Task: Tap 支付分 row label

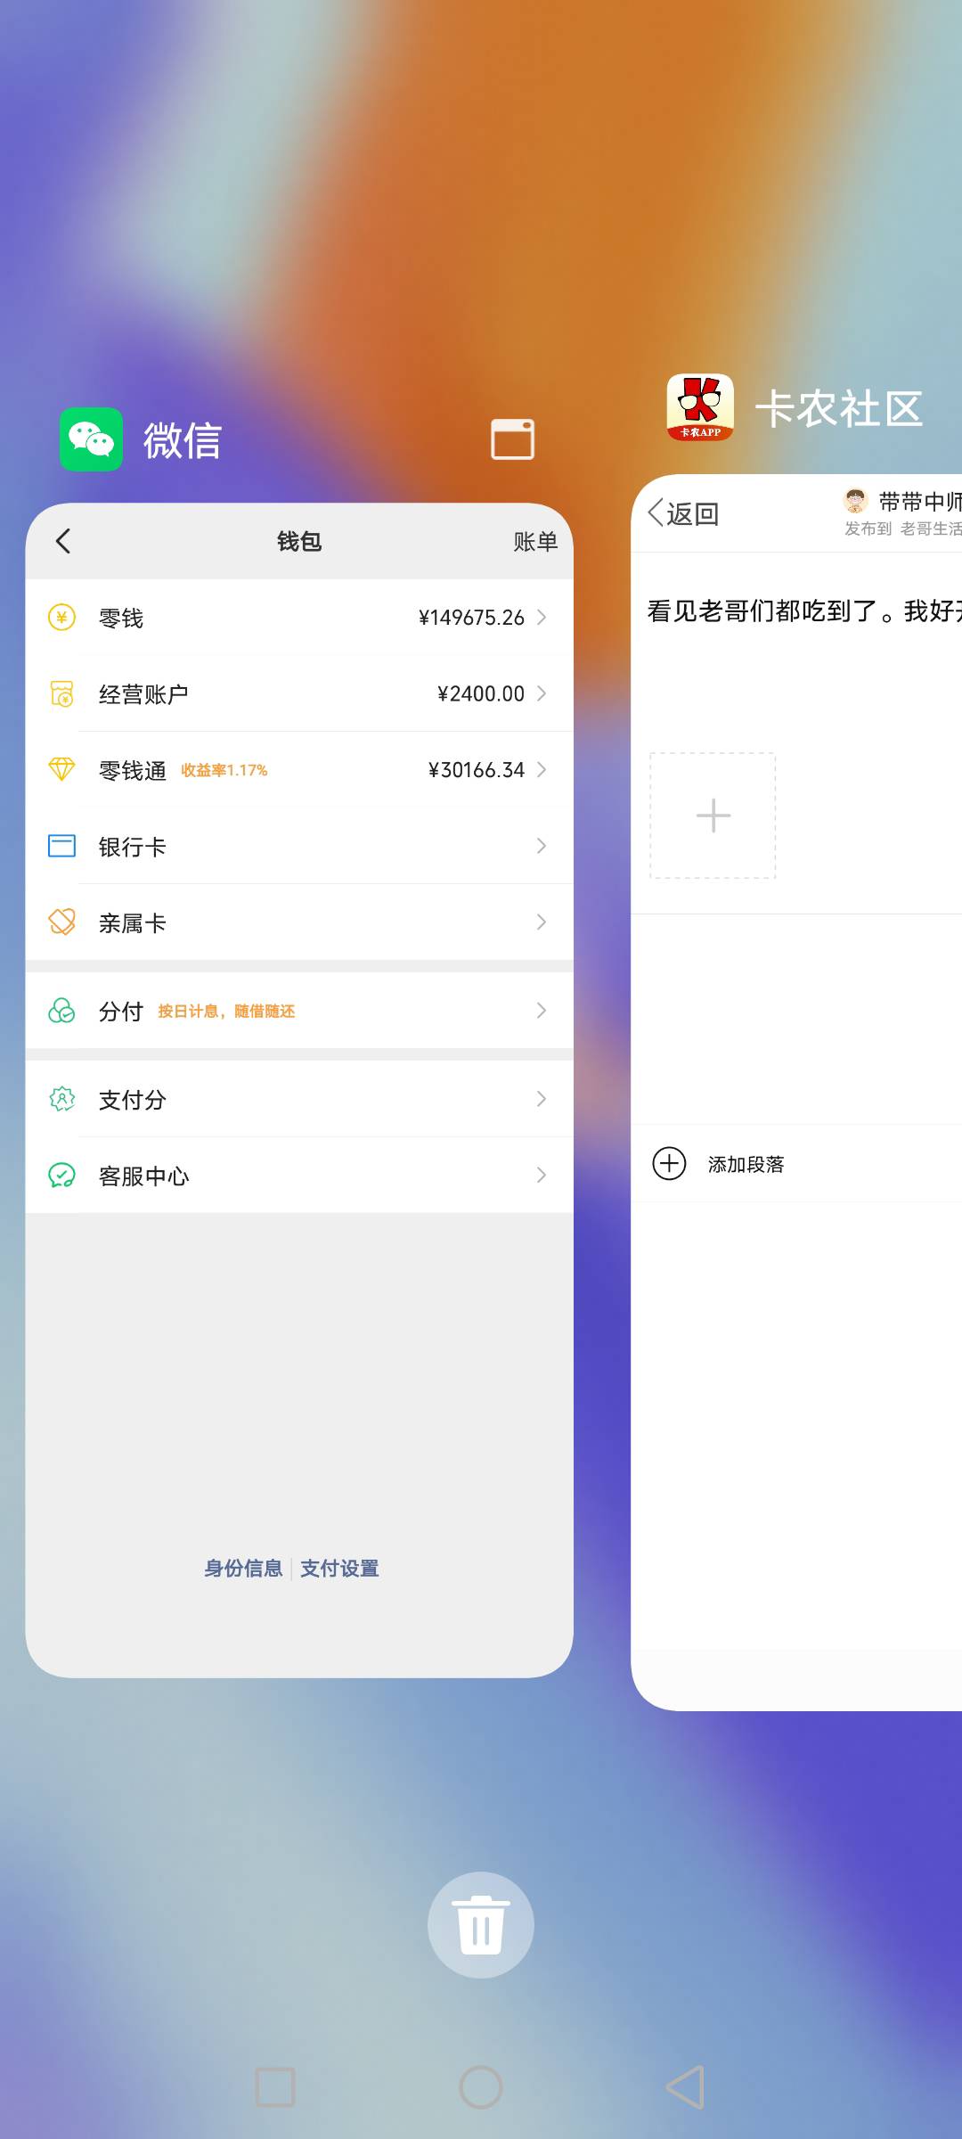Action: (133, 1100)
